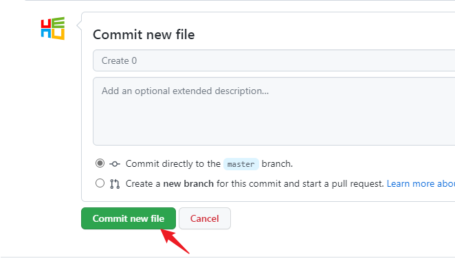Click the git commit icon beside master option

115,164
